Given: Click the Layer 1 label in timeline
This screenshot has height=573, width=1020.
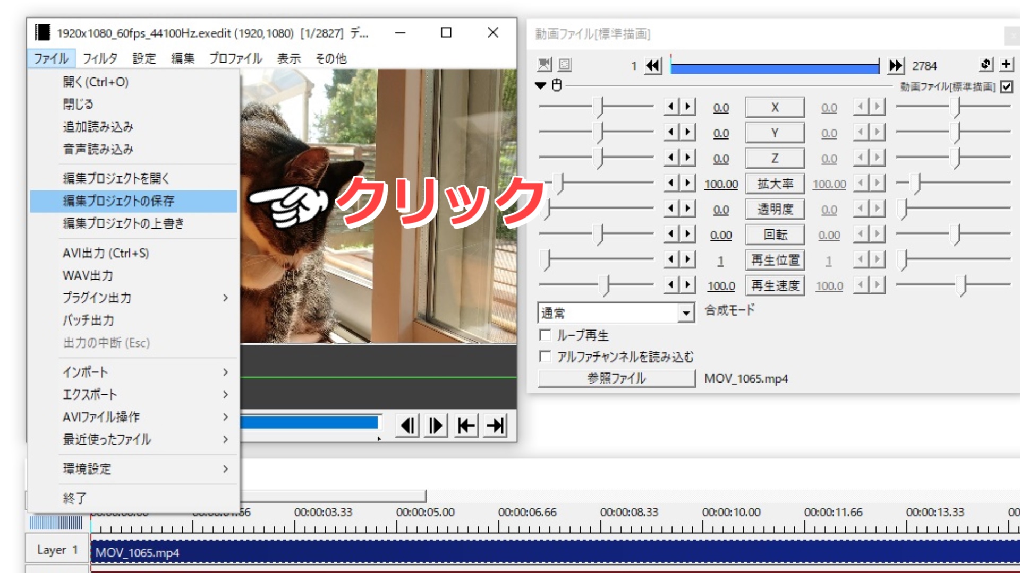Looking at the screenshot, I should 57,550.
